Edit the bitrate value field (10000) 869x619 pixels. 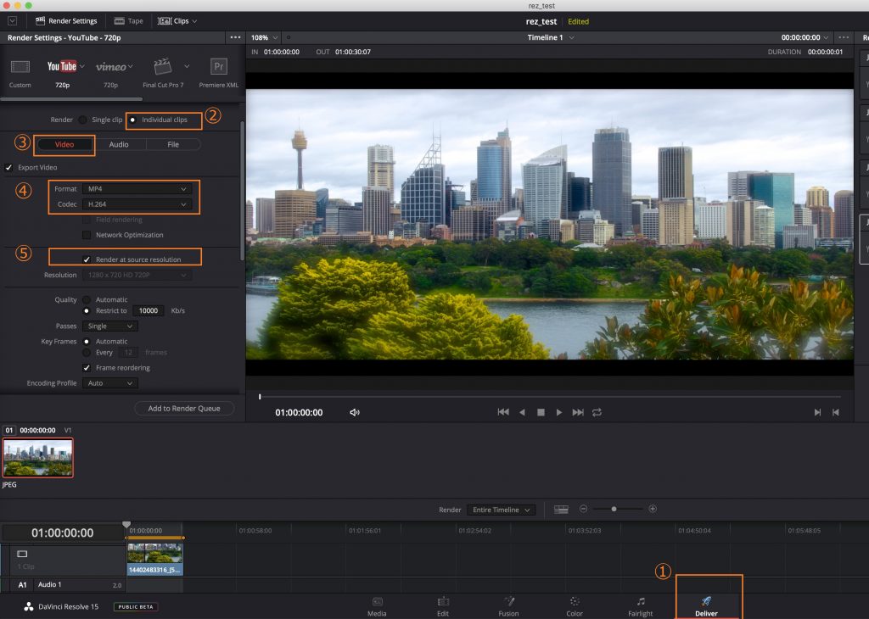[148, 310]
